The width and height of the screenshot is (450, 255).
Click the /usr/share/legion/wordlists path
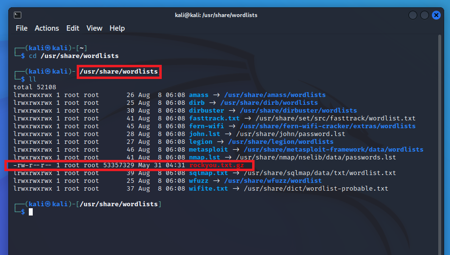point(280,141)
